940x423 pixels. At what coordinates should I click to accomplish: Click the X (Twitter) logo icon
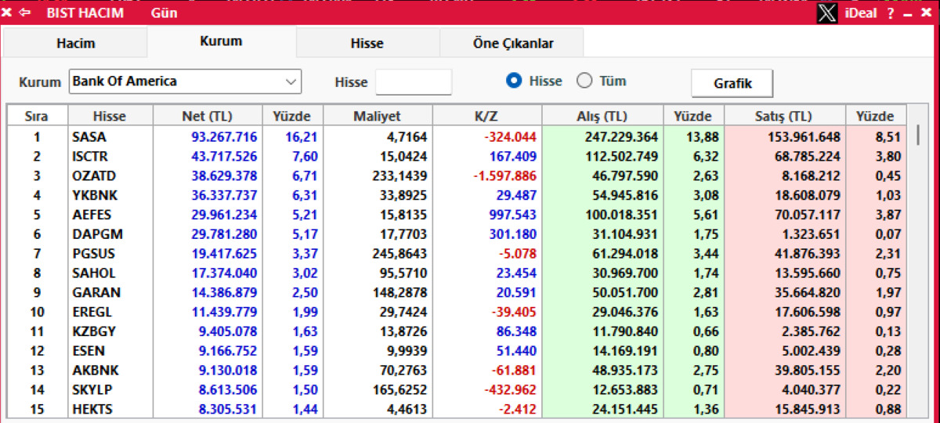827,13
